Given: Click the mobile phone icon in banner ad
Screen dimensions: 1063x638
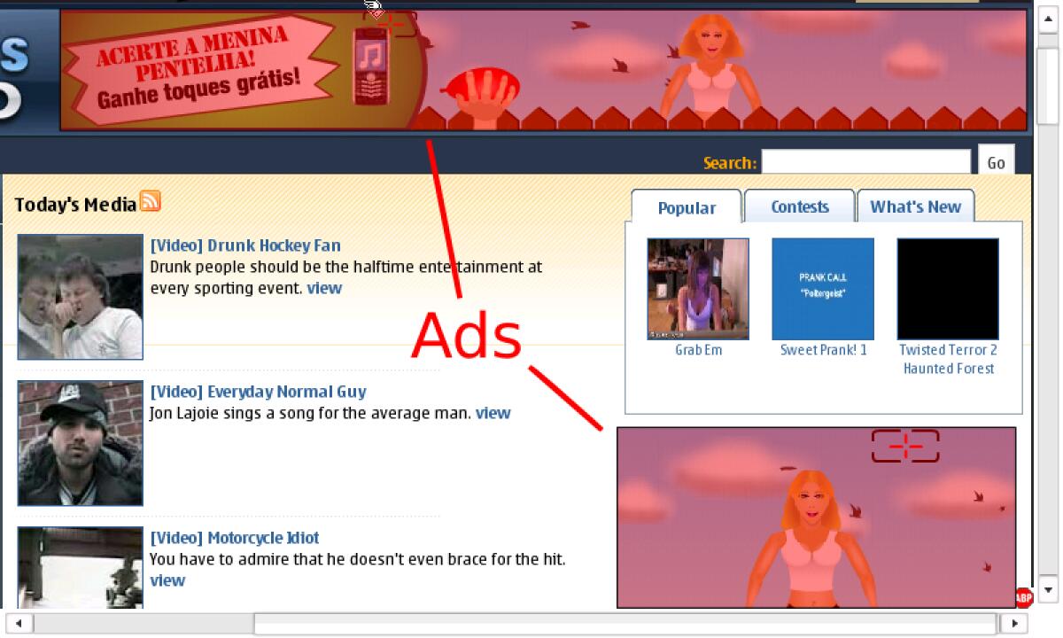Looking at the screenshot, I should (373, 66).
